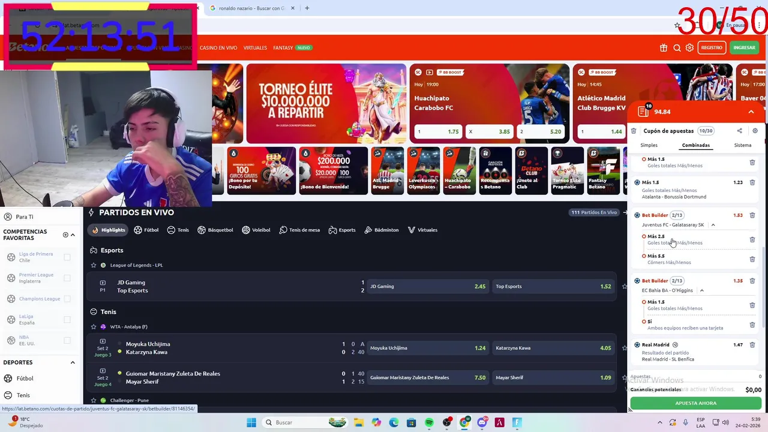The height and width of the screenshot is (432, 768).
Task: Delete the Atalanta - Borussia Dortmund bet
Action: click(x=752, y=182)
